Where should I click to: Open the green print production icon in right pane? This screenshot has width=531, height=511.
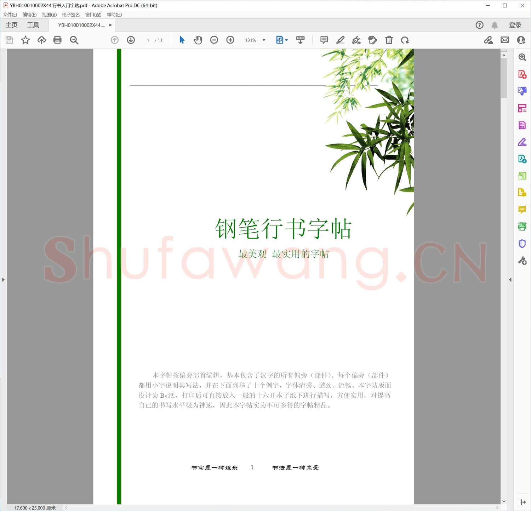tap(522, 227)
